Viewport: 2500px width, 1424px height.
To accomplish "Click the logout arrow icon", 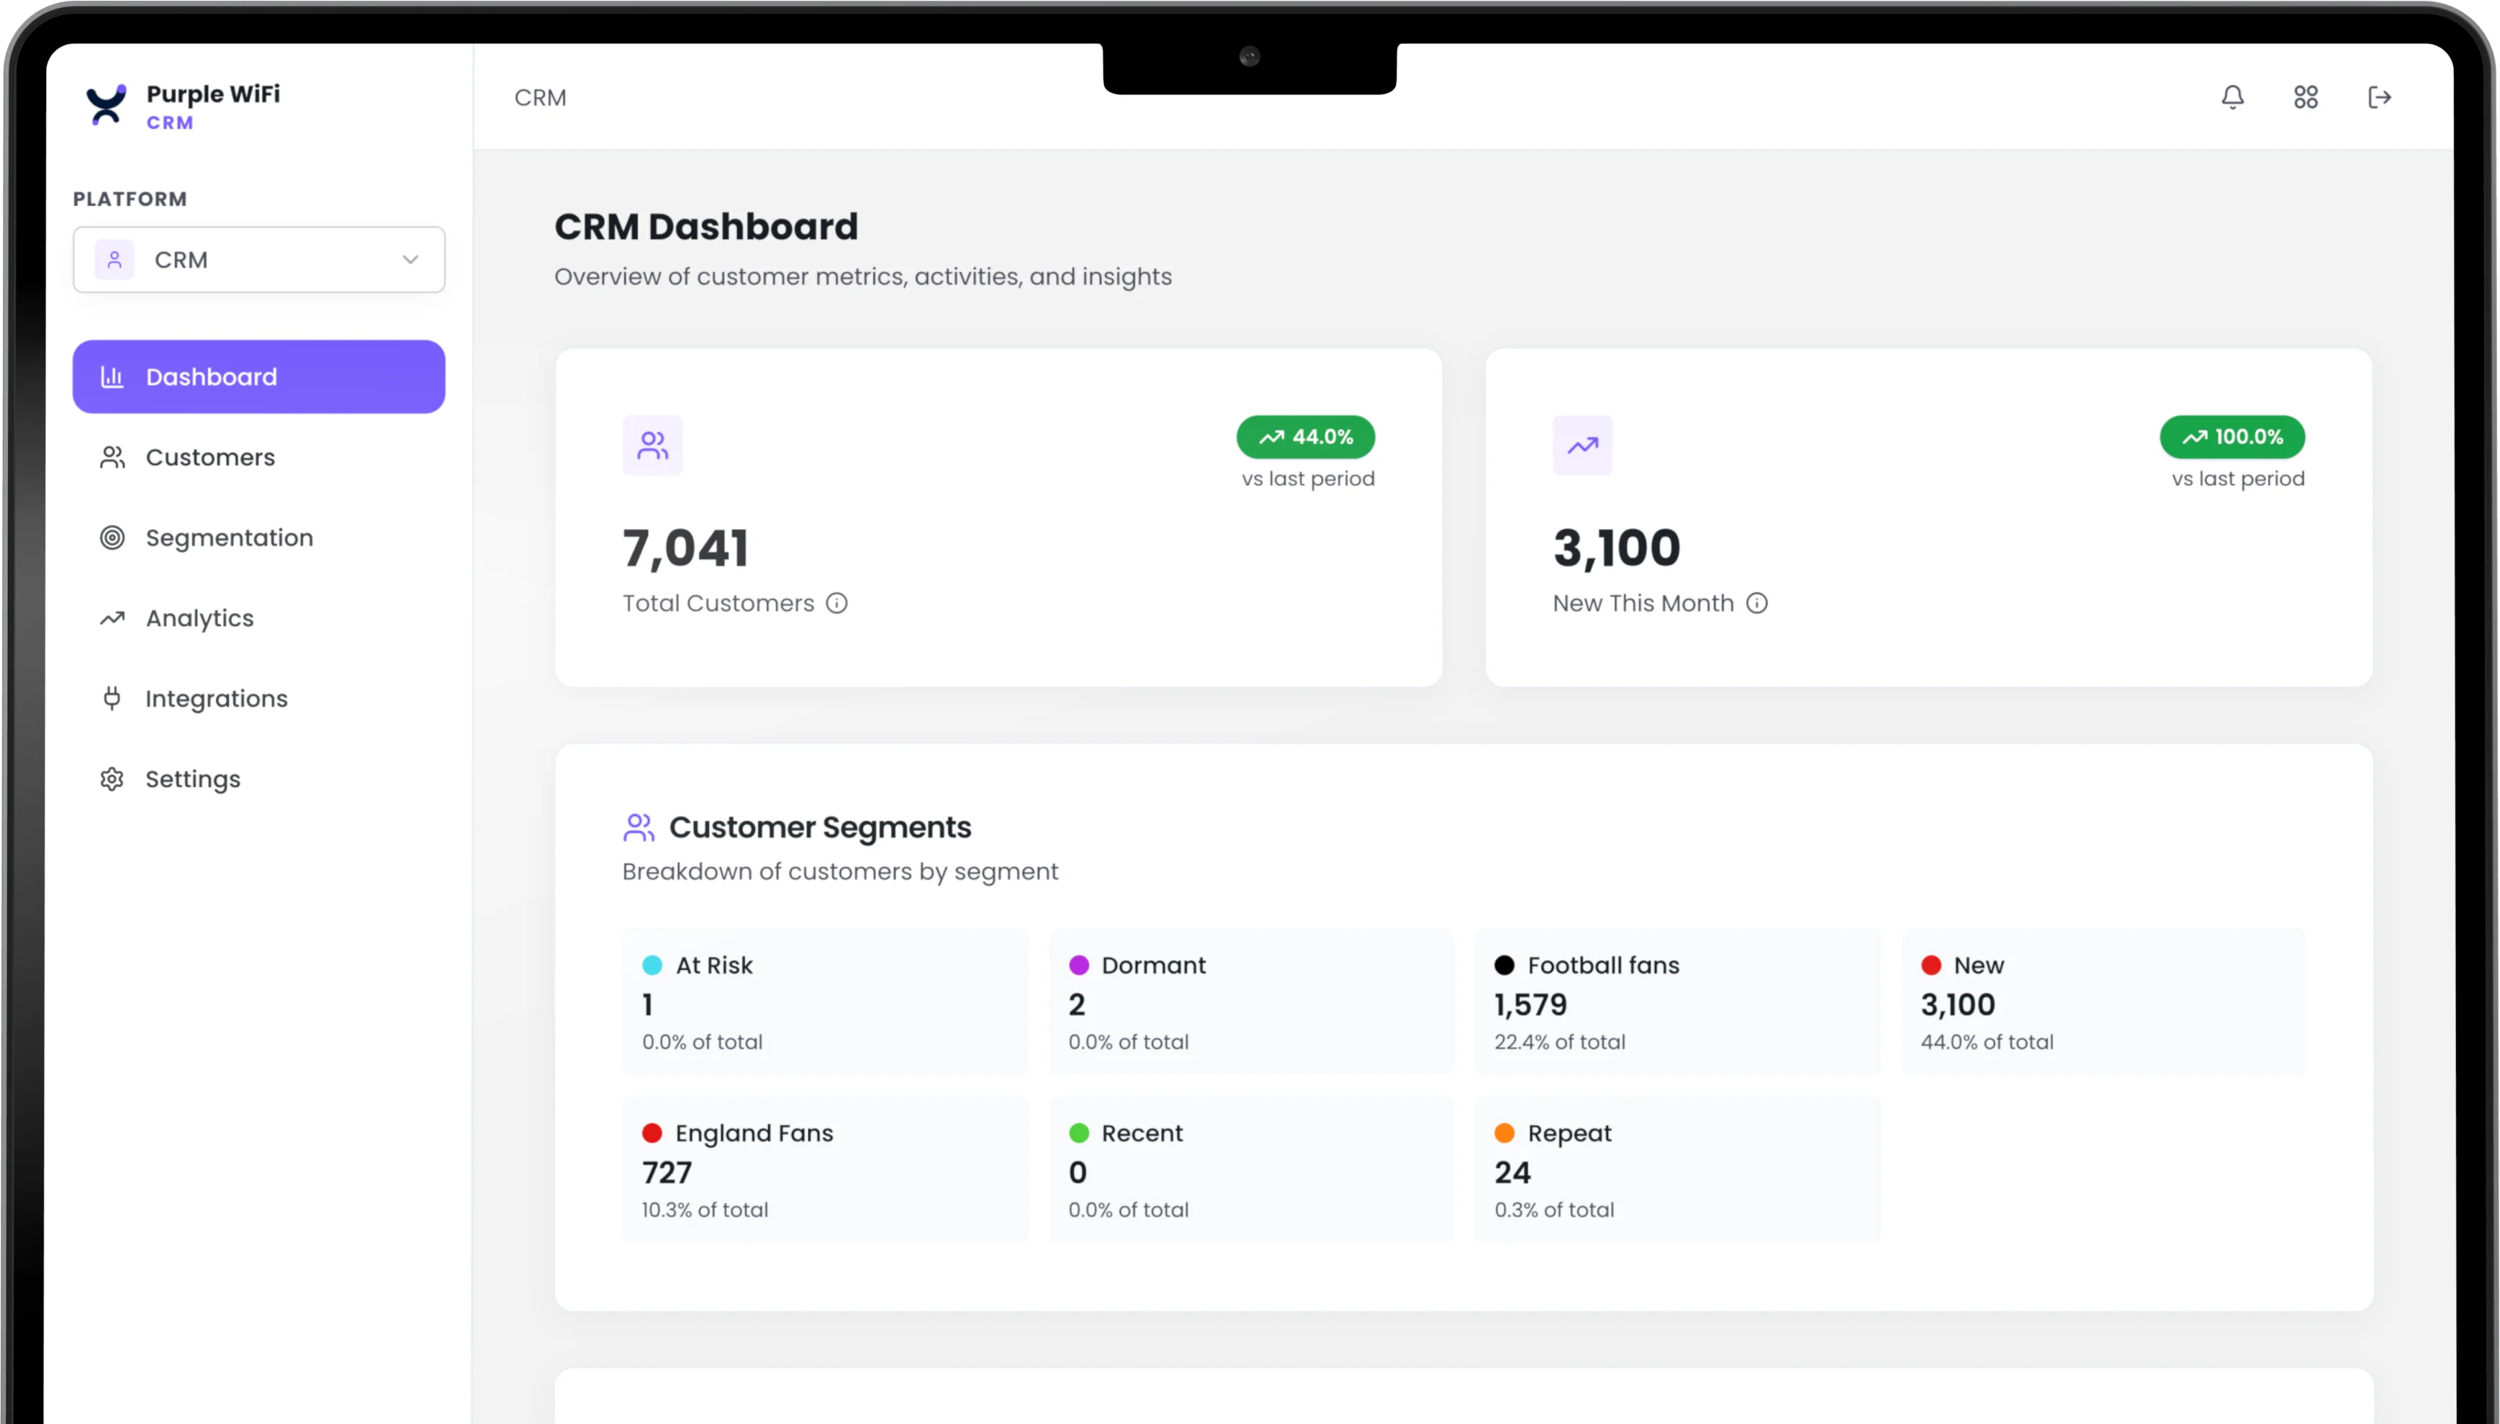I will point(2379,97).
